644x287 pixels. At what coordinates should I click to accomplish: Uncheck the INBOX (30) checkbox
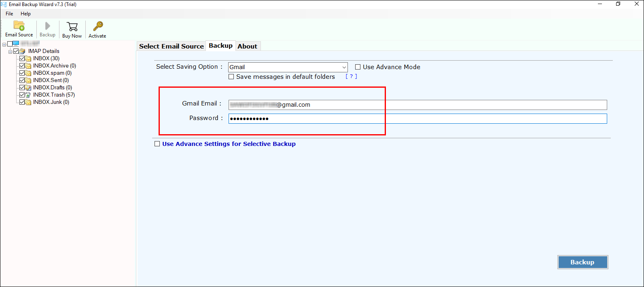(22, 59)
